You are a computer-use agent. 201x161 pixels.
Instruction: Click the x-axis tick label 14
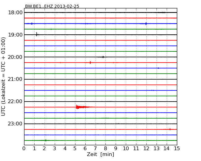pos(166,148)
